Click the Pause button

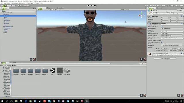click(92, 6)
